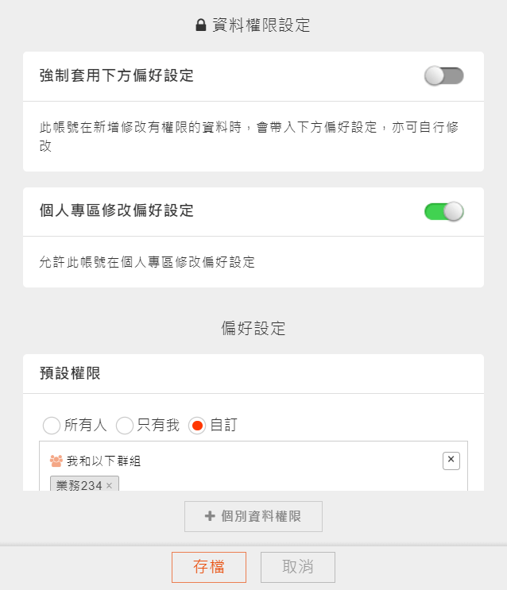
Task: Select the 自訂 radio option
Action: (x=197, y=426)
